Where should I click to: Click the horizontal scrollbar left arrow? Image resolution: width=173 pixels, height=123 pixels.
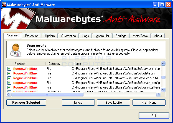[x=9, y=95]
